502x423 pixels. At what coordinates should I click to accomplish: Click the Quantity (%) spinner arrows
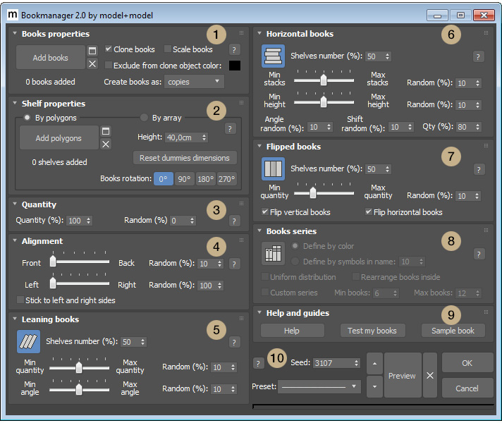[89, 220]
